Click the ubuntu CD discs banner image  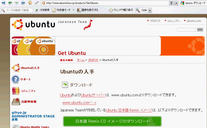point(33,46)
